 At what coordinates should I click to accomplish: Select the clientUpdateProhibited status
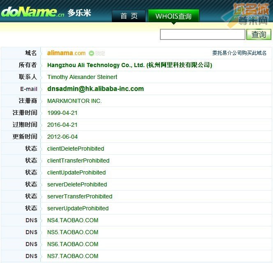pos(76,172)
